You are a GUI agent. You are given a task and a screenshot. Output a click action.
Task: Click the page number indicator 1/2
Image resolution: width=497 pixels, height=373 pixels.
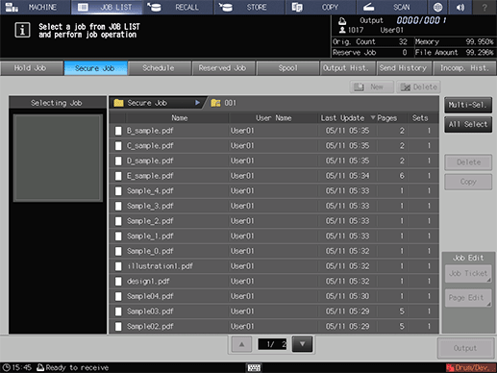coord(272,344)
